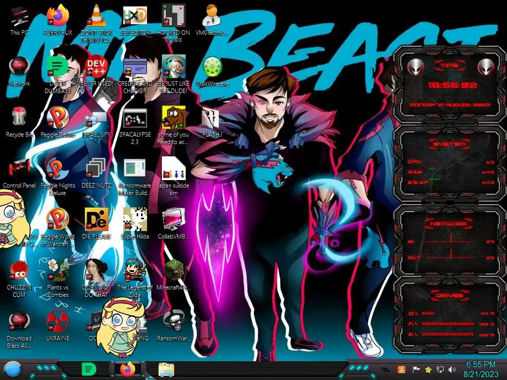507x380 pixels.
Task: Click the CPU 6% reading in System gadget
Action: [x=490, y=162]
